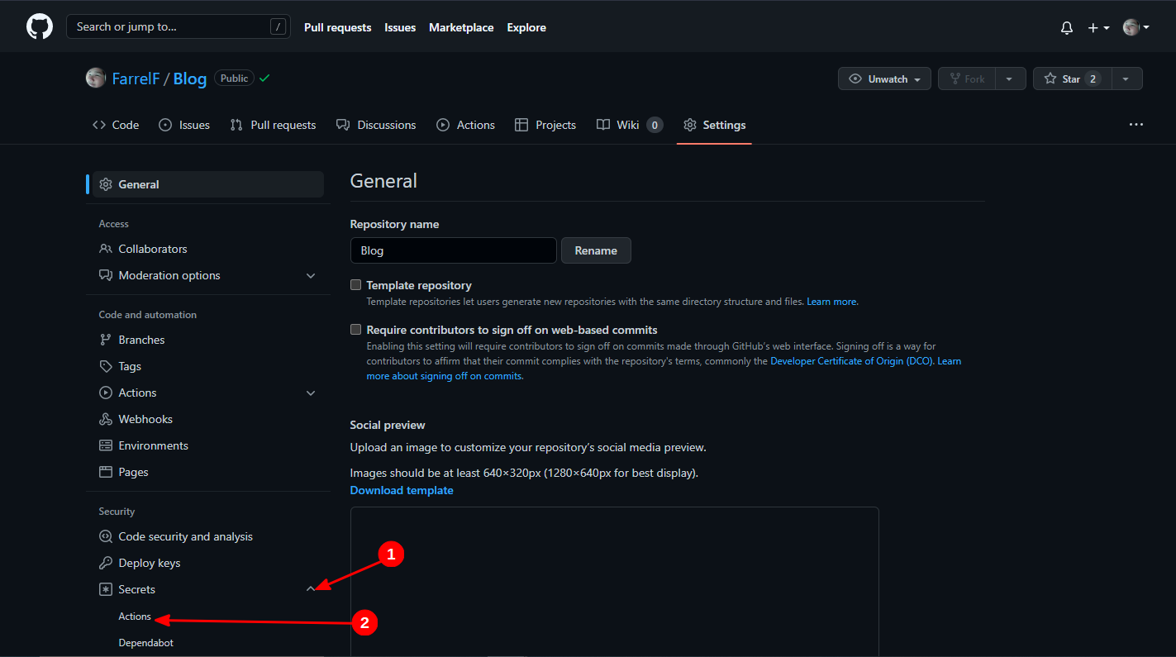Open Explore in the top navigation

(x=526, y=27)
